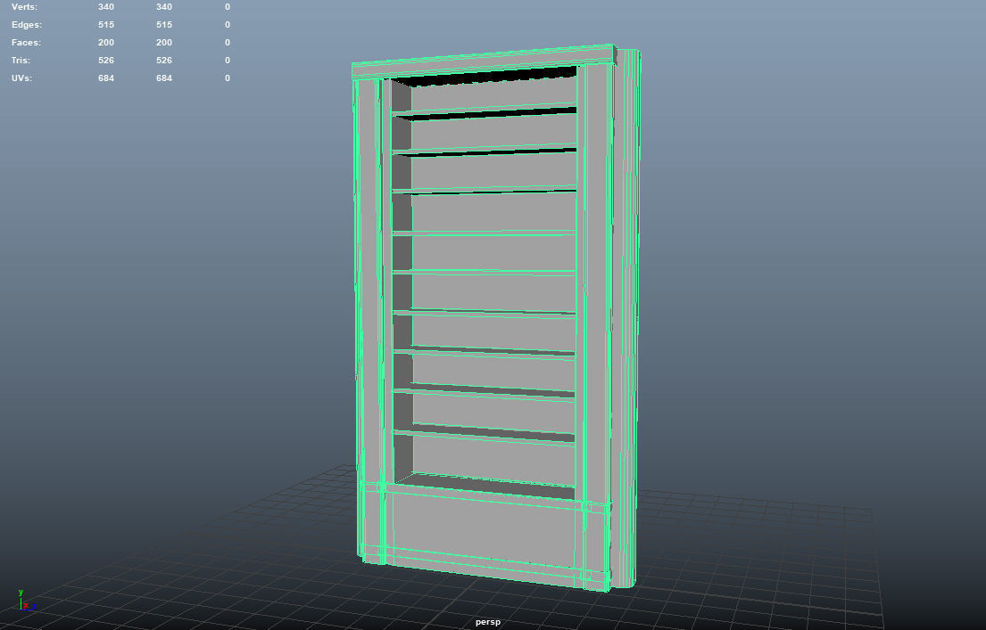Select the bookshelf's bottom base panel
The image size is (986, 630).
tap(483, 529)
